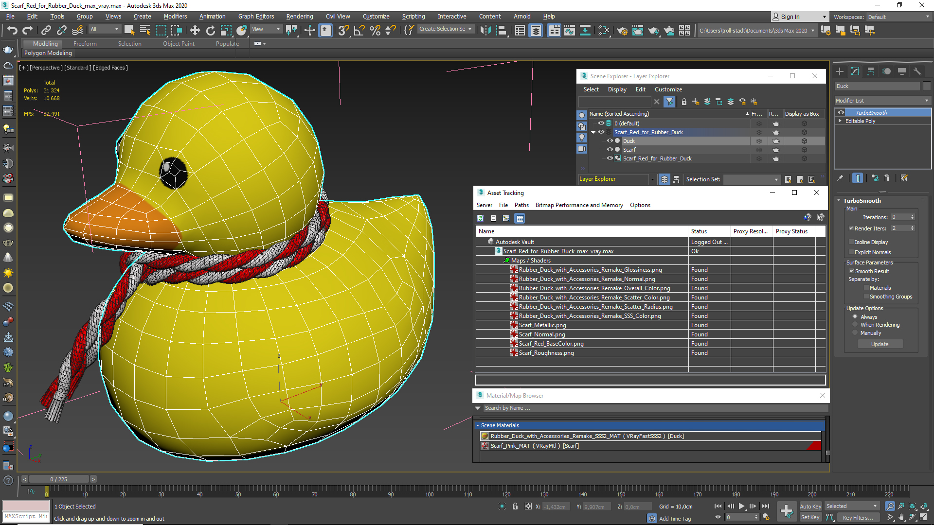The image size is (934, 525).
Task: Open the Rendering menu
Action: click(x=300, y=16)
